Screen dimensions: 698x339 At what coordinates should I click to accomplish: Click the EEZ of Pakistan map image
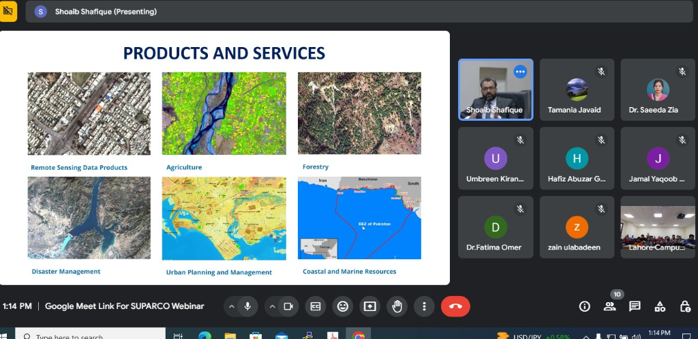coord(359,218)
